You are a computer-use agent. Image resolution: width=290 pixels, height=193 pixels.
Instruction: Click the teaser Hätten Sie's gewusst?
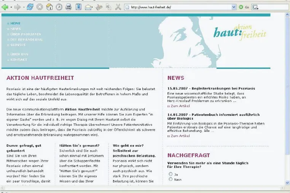click(79, 146)
